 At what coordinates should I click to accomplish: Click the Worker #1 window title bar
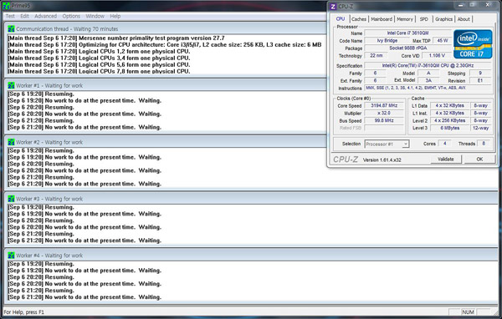pyautogui.click(x=166, y=85)
